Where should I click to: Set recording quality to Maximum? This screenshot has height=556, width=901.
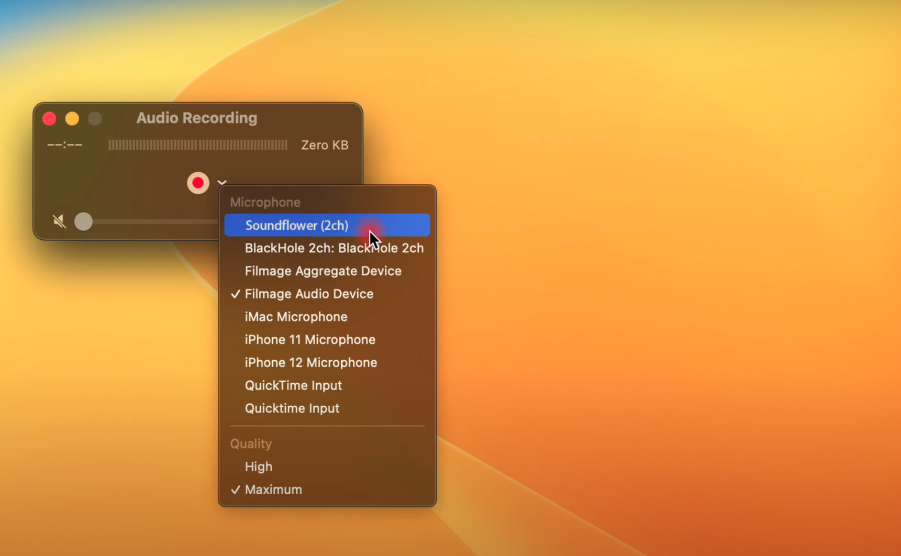click(x=327, y=490)
